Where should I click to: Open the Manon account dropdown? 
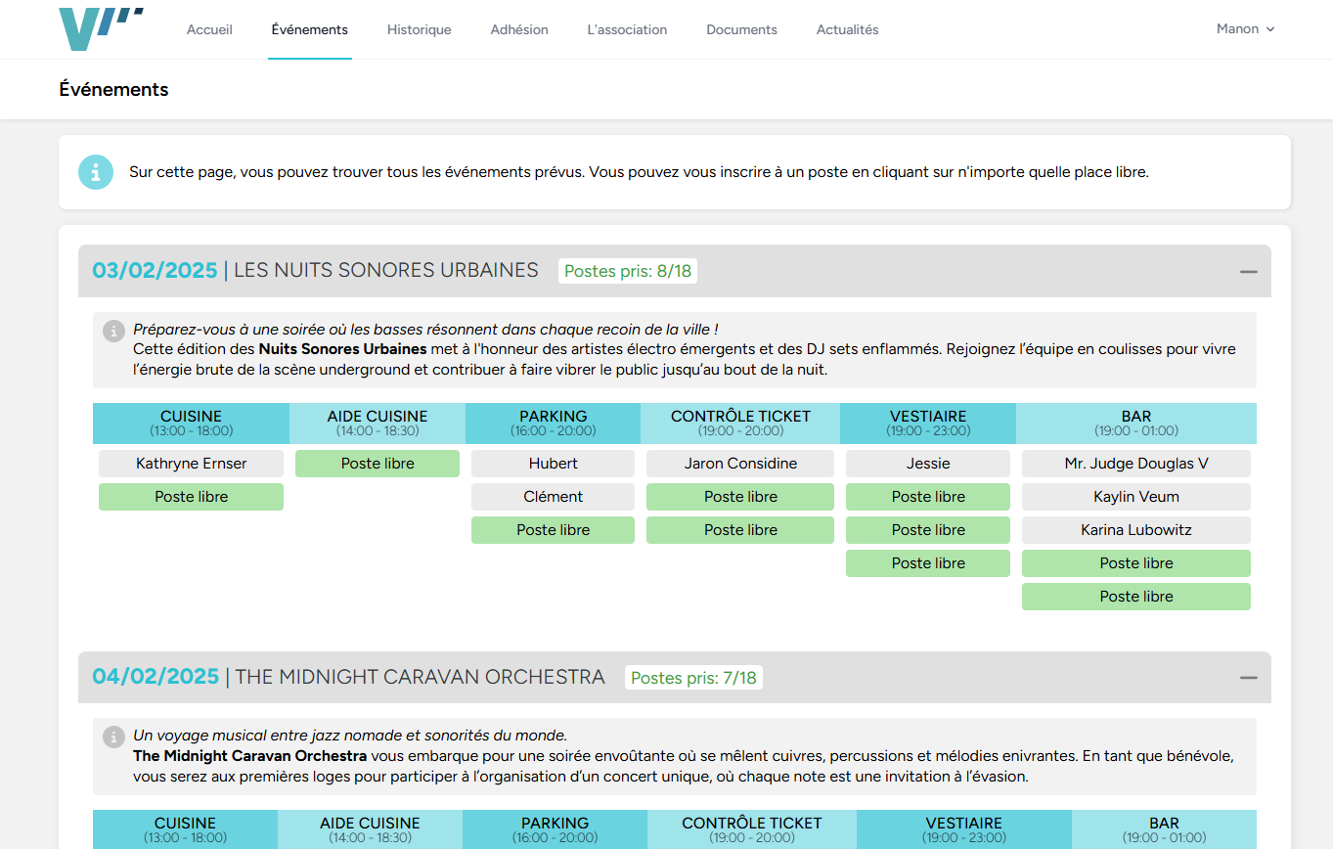pyautogui.click(x=1244, y=28)
